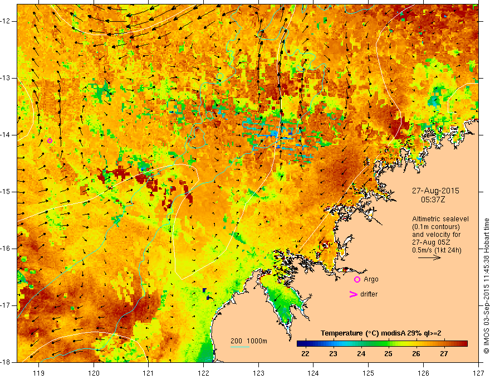The width and height of the screenshot is (490, 379).
Task: Click colorbar tick label 25
Action: coord(388,354)
